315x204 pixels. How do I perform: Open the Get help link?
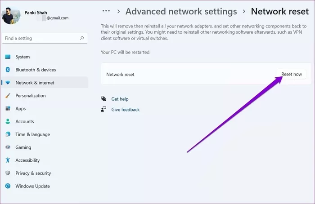pyautogui.click(x=120, y=99)
